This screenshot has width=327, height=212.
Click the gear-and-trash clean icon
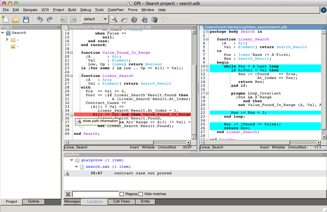[x=155, y=19]
